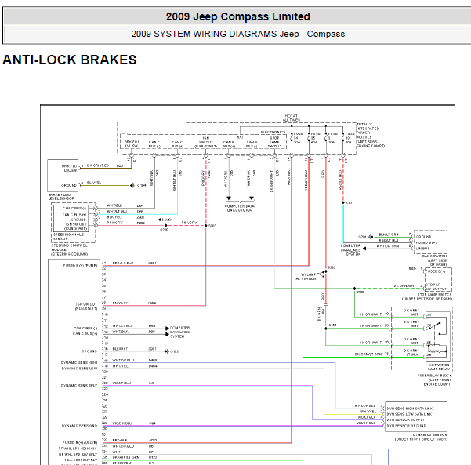Click the 'ACTIVATION LAMP RELAY' caption
The width and height of the screenshot is (471, 465).
point(439,367)
